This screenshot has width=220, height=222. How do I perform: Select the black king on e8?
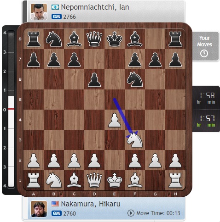115,39
